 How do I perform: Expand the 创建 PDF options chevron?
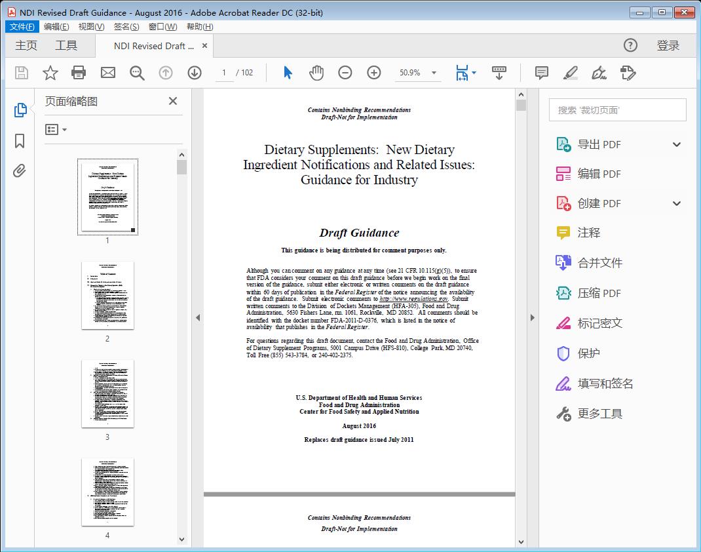677,203
